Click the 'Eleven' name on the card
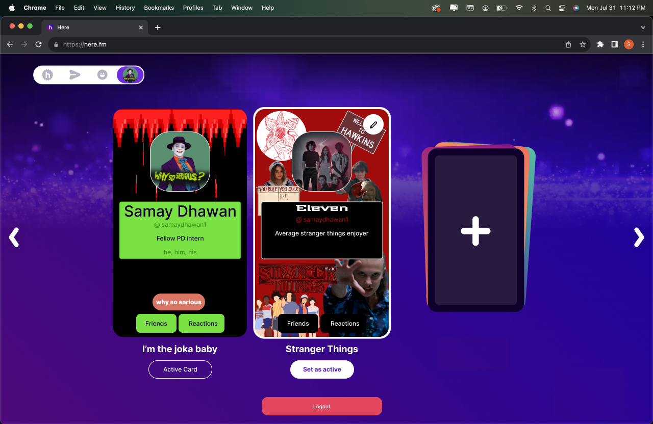Screen dimensions: 653x424 [322, 208]
